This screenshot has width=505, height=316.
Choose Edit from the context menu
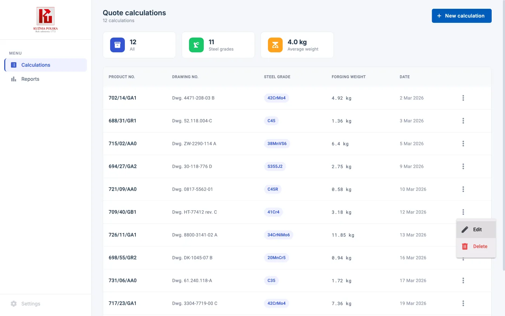476,230
